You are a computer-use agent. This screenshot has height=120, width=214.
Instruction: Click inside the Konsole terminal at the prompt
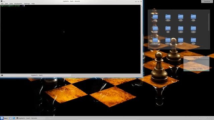click(x=24, y=6)
